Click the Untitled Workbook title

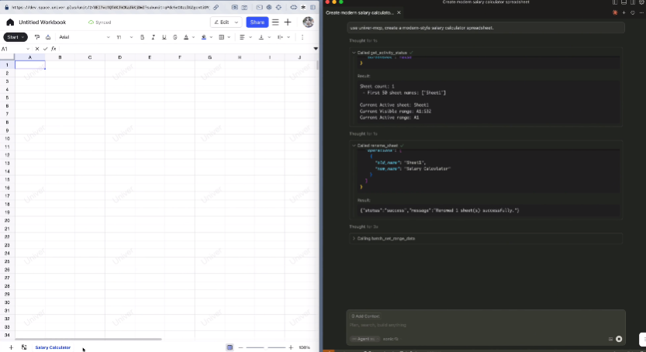42,22
